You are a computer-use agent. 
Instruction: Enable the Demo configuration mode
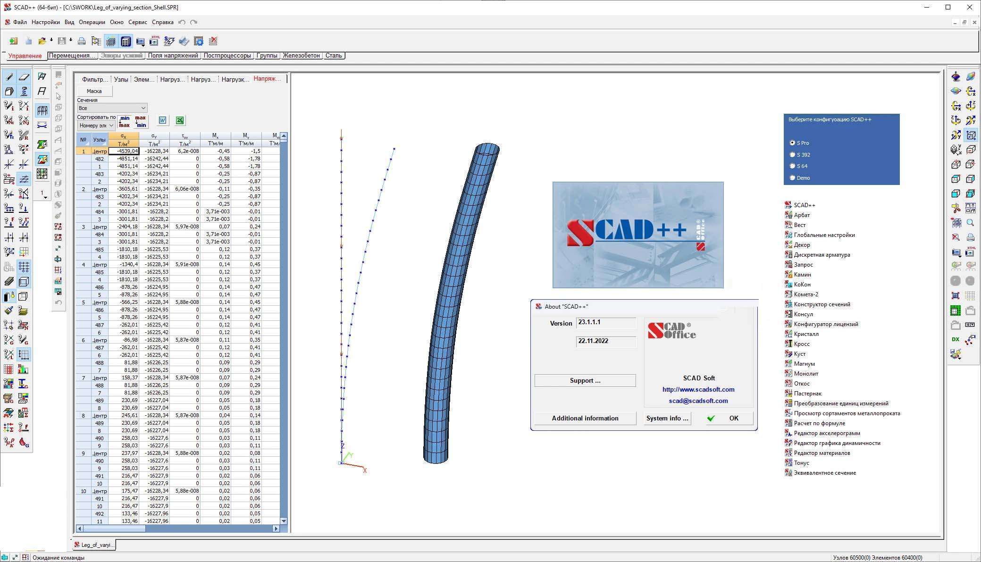click(x=793, y=177)
